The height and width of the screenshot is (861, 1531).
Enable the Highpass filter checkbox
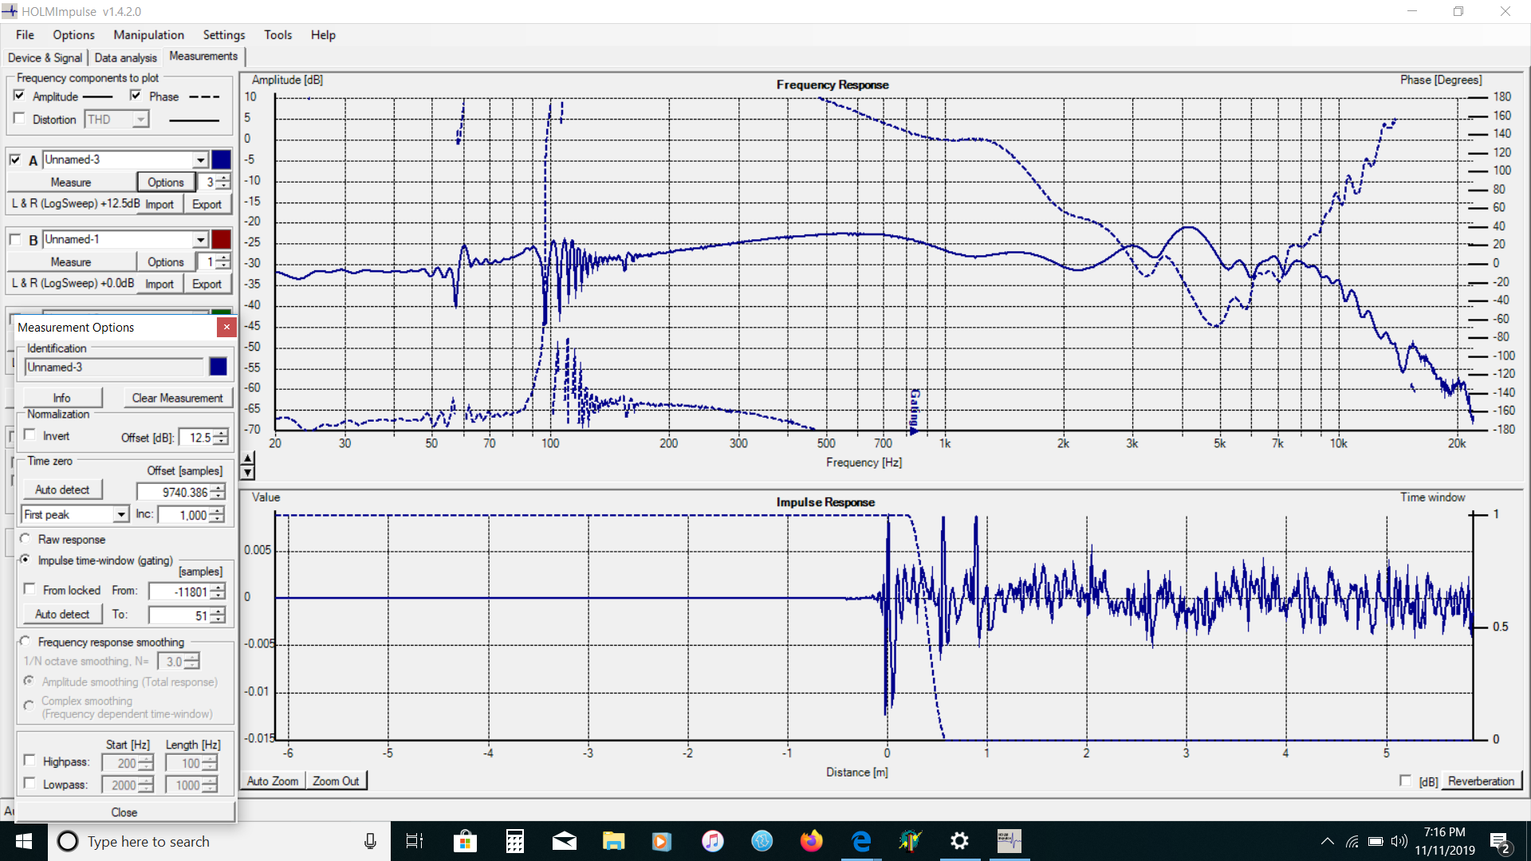click(x=30, y=761)
